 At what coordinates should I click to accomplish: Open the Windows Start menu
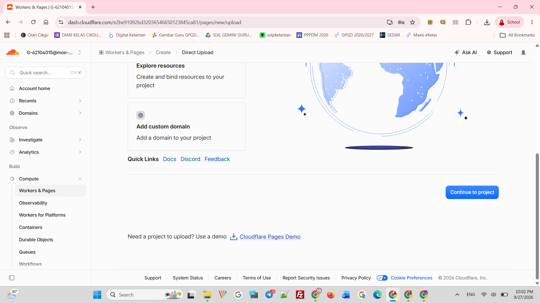click(97, 295)
